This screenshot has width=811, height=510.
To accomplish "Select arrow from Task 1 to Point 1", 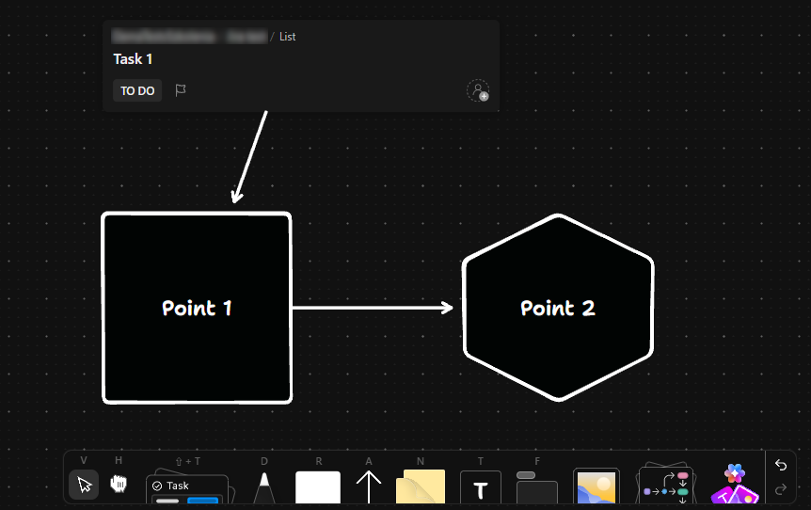I will pyautogui.click(x=250, y=157).
